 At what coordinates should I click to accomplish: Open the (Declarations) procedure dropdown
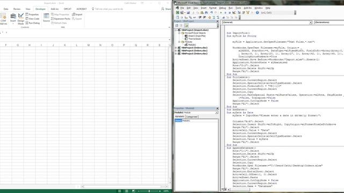pos(329,23)
